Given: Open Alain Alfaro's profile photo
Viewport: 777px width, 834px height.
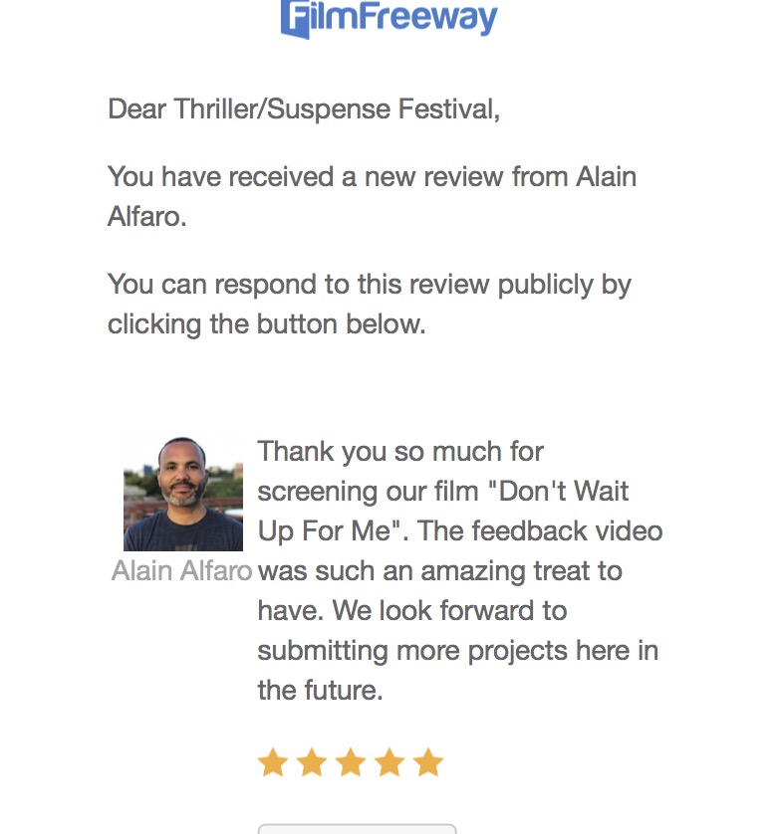Looking at the screenshot, I should coord(183,494).
